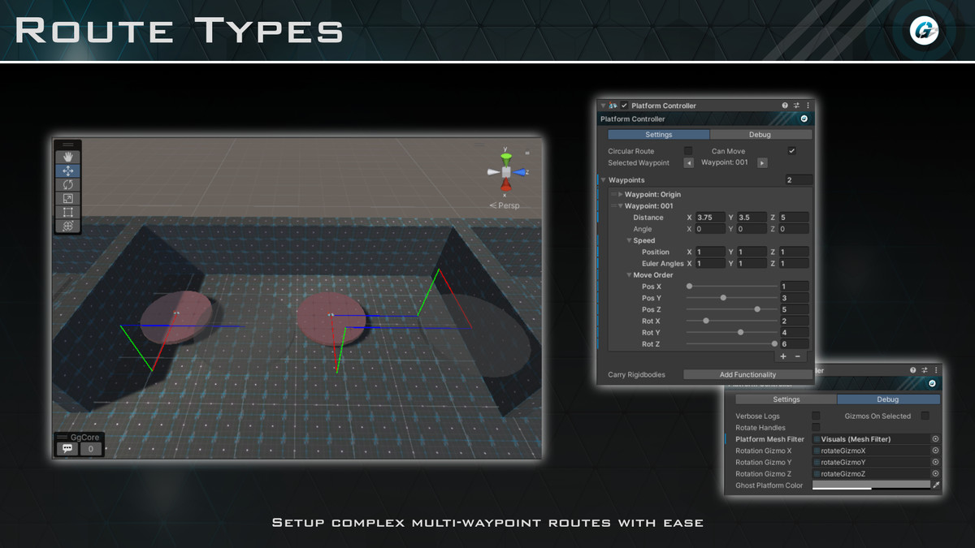Click the GgCore message count button
The width and height of the screenshot is (975, 548).
click(x=91, y=448)
